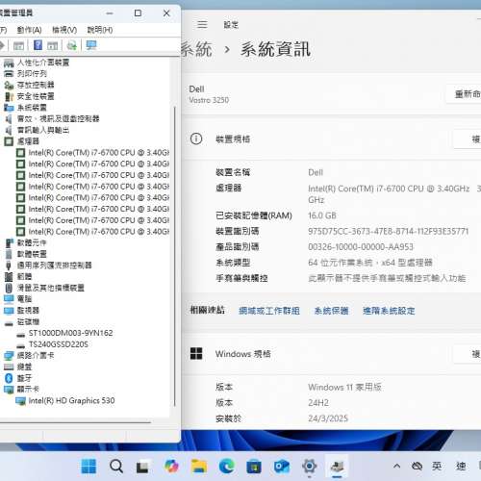The width and height of the screenshot is (481, 481).
Task: Click the device ID 975D75CC-3673-47E8 value
Action: pyautogui.click(x=389, y=231)
